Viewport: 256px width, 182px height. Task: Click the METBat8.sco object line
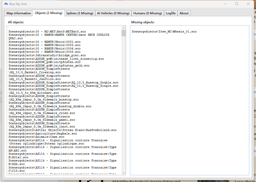pos(47,32)
